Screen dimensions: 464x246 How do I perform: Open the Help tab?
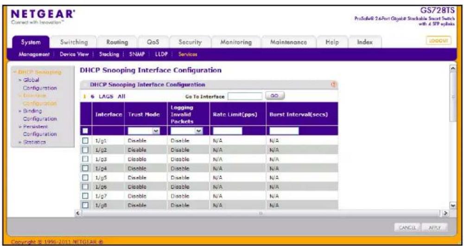pos(332,42)
